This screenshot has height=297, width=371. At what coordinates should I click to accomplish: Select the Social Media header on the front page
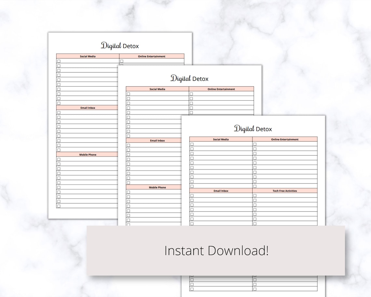[x=221, y=139]
